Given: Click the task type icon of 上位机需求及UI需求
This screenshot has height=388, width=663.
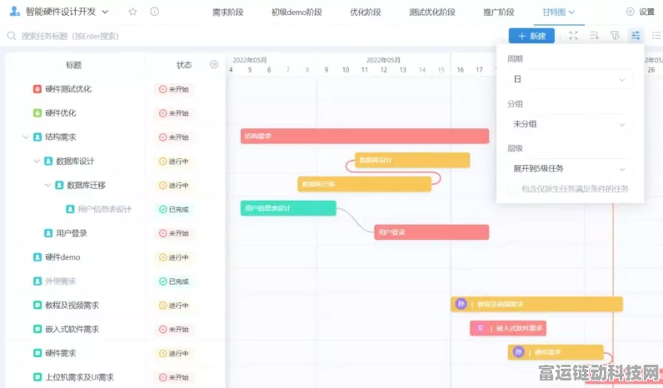Looking at the screenshot, I should pos(37,377).
